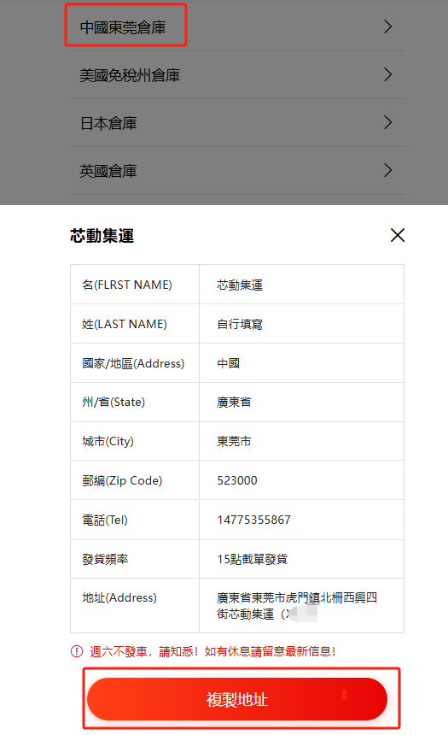Click the red warning exclamation icon

click(x=76, y=651)
